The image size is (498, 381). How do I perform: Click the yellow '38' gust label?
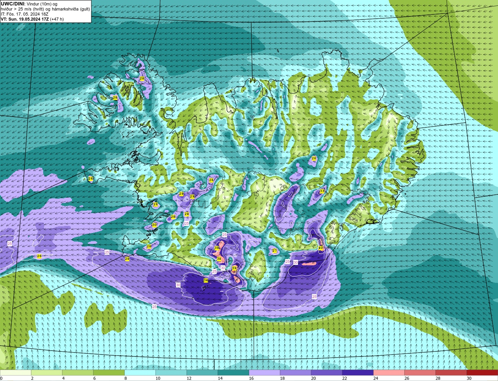coord(219,259)
